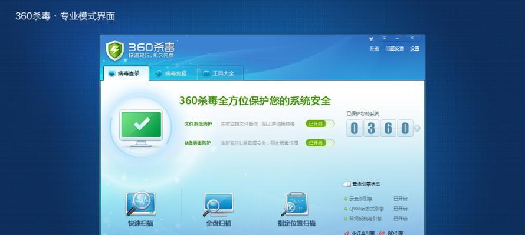Click the 常规反病毒引擎 entry

point(365,219)
